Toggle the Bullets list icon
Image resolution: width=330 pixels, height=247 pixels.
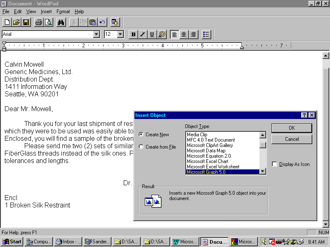(206, 35)
